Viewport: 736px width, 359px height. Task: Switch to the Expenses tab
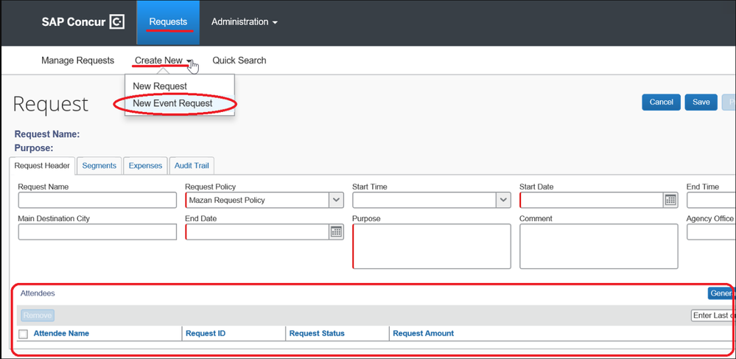coord(146,166)
